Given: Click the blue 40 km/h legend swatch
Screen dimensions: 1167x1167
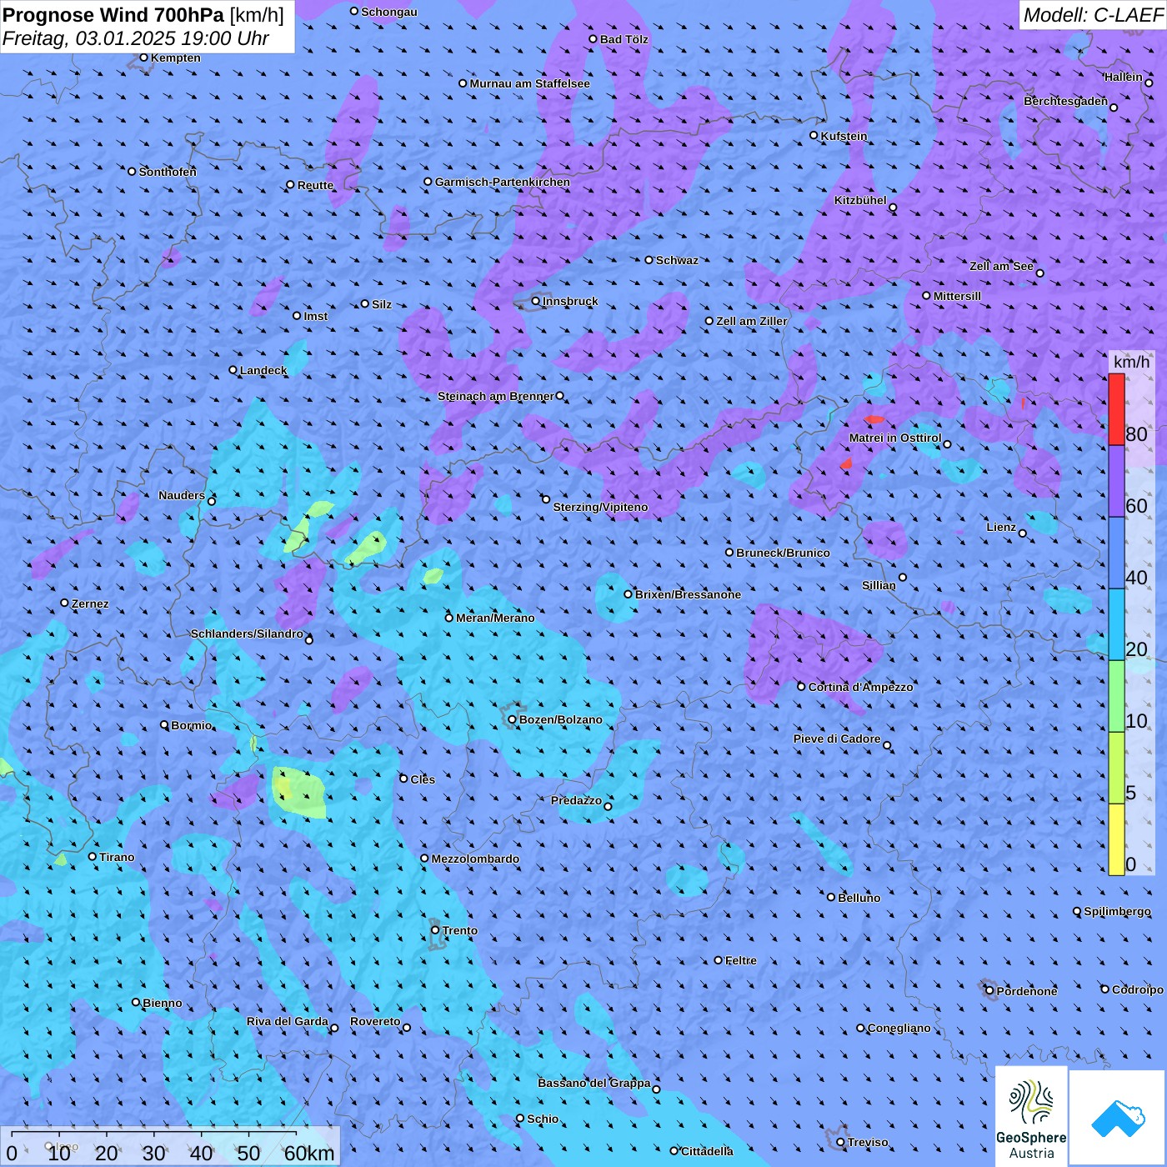Looking at the screenshot, I should tap(1116, 553).
